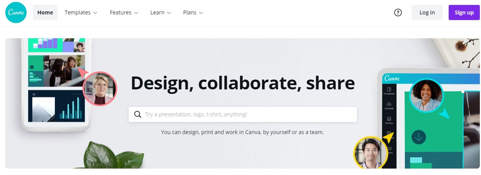Focus the 'Try a presentation' search field
The height and width of the screenshot is (175, 481).
[x=243, y=114]
